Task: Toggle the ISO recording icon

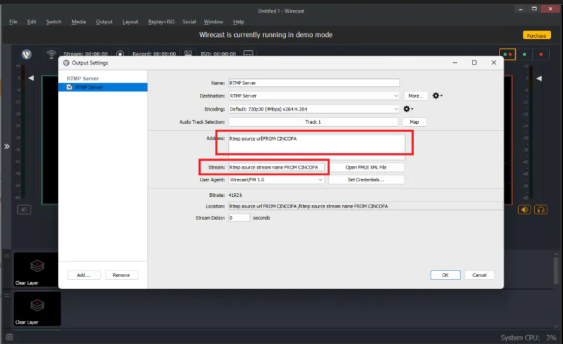Action: (x=188, y=53)
